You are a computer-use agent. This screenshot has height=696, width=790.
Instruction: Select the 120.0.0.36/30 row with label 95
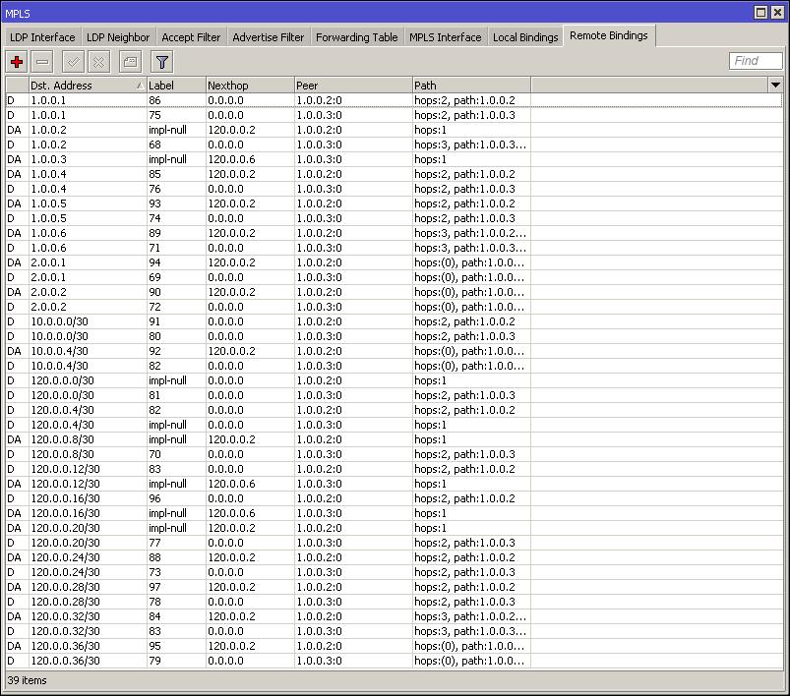(x=394, y=646)
